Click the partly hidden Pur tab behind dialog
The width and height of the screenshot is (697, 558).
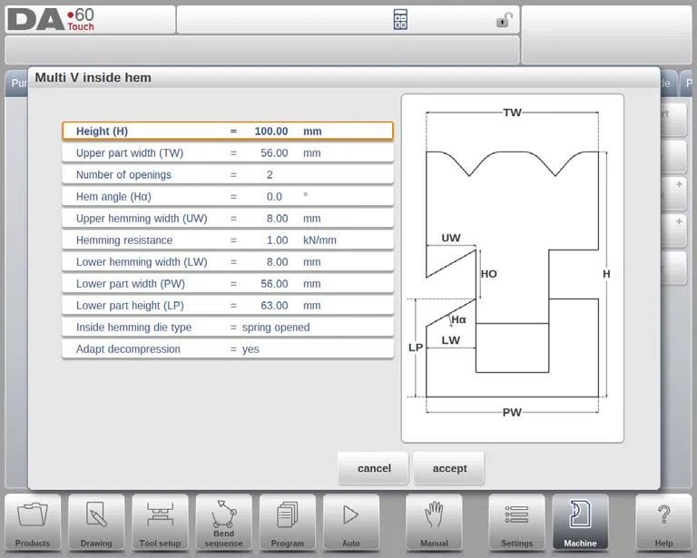pyautogui.click(x=17, y=83)
